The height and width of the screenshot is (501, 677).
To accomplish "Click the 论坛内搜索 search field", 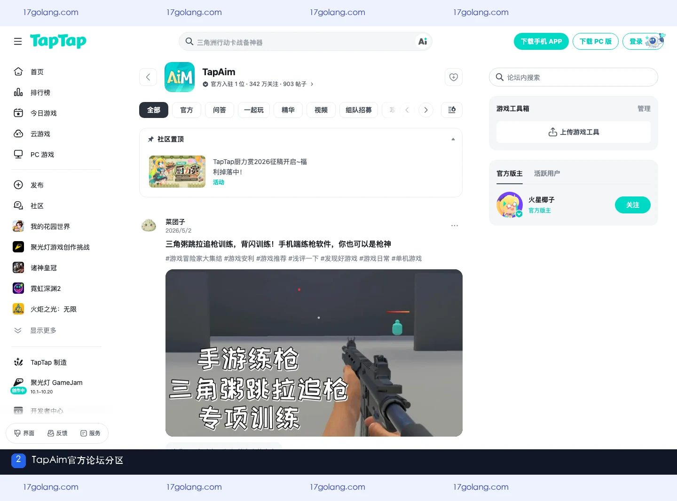I will coord(574,77).
